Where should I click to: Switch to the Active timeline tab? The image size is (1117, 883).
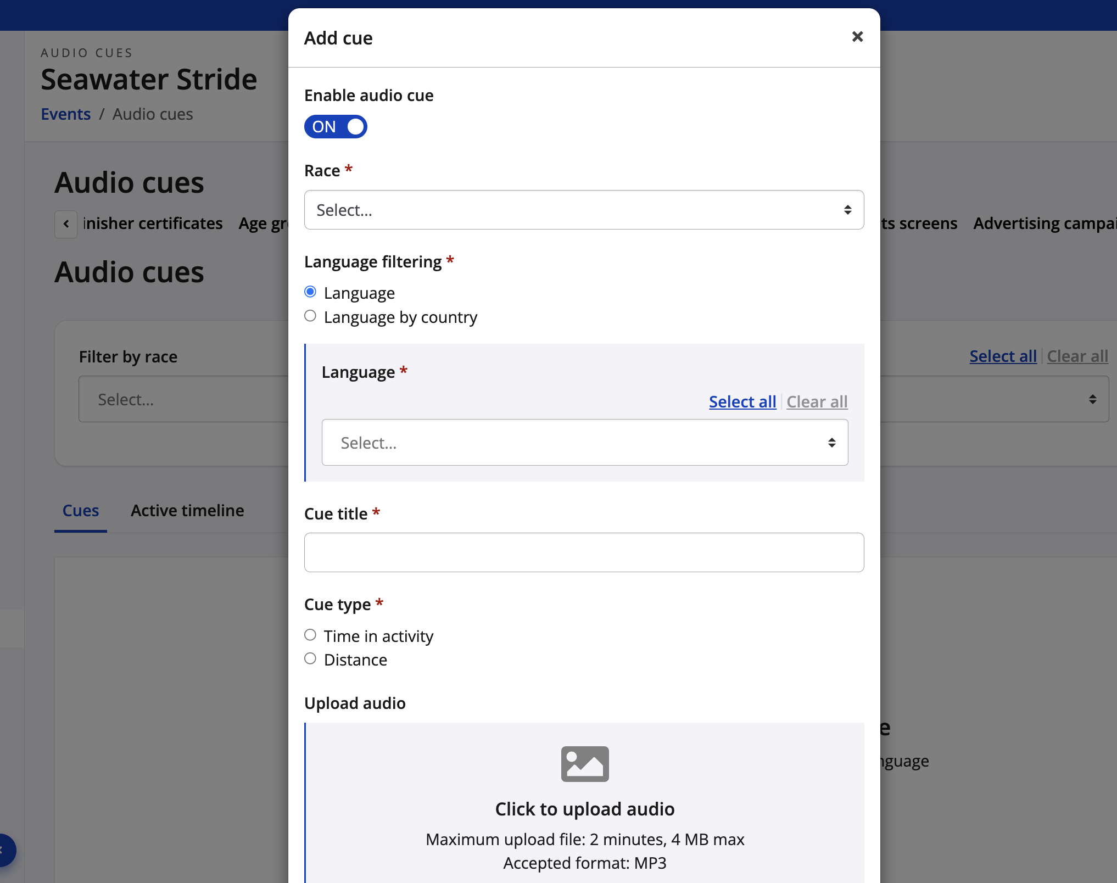187,511
